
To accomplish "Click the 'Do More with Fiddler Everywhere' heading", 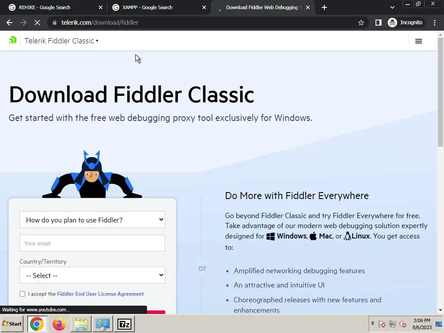I will [297, 196].
